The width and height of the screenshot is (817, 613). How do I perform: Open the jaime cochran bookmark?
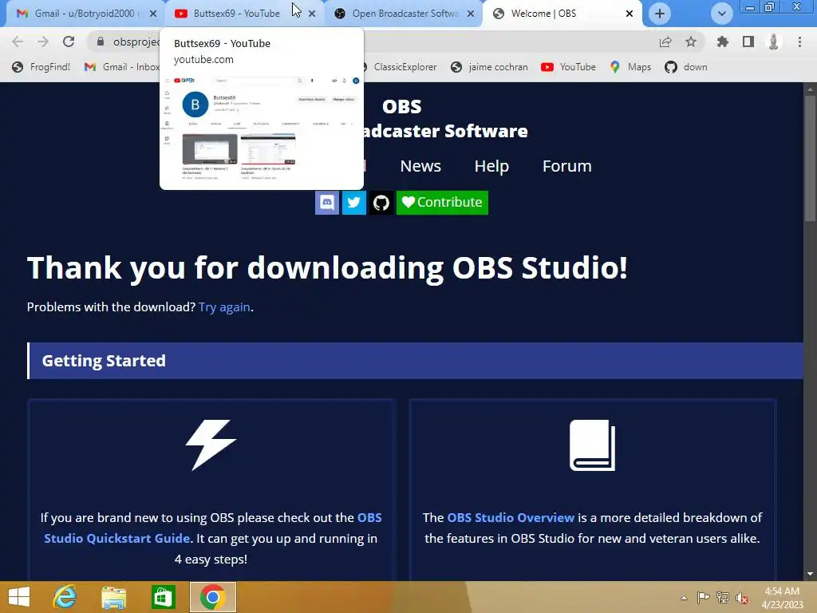pyautogui.click(x=489, y=67)
